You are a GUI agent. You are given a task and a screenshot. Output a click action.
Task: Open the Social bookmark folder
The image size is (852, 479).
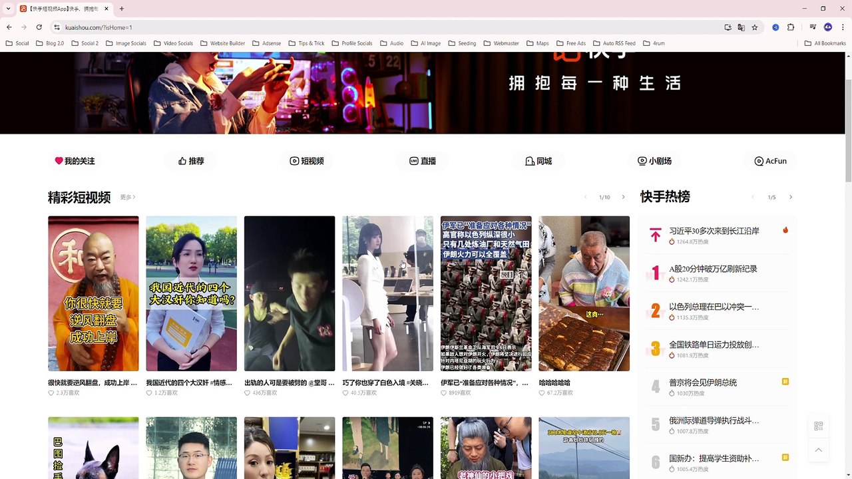17,43
